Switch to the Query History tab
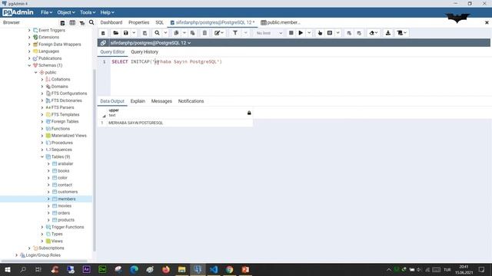 coord(145,52)
